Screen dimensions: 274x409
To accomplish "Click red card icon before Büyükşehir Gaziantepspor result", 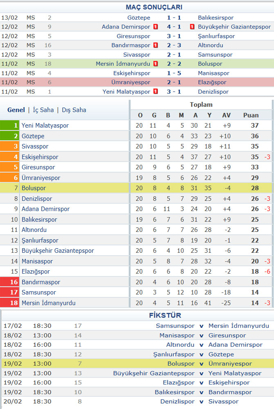I will 192,27.
